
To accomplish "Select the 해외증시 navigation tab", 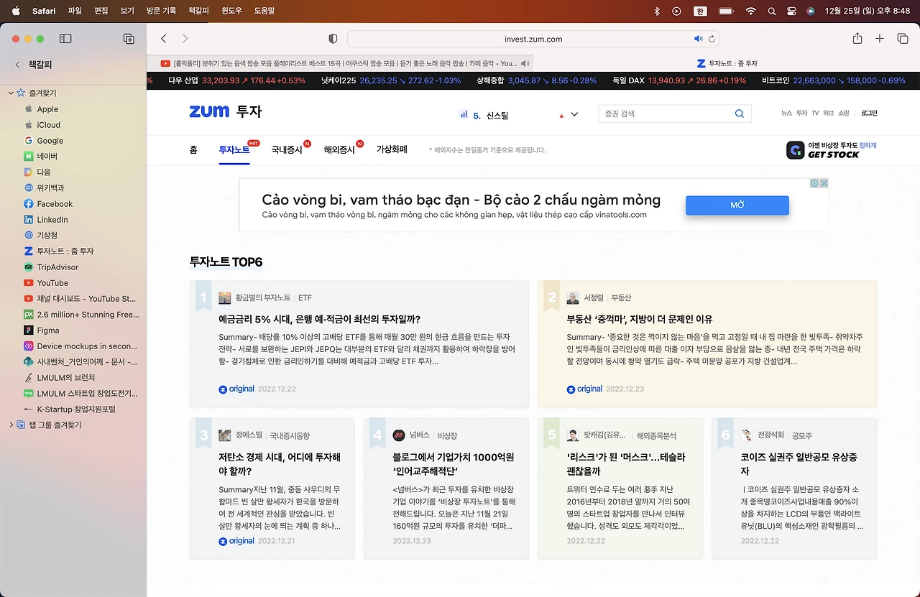I will tap(339, 149).
